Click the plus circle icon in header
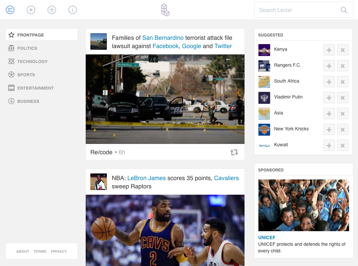Image resolution: width=358 pixels, height=266 pixels. 52,10
